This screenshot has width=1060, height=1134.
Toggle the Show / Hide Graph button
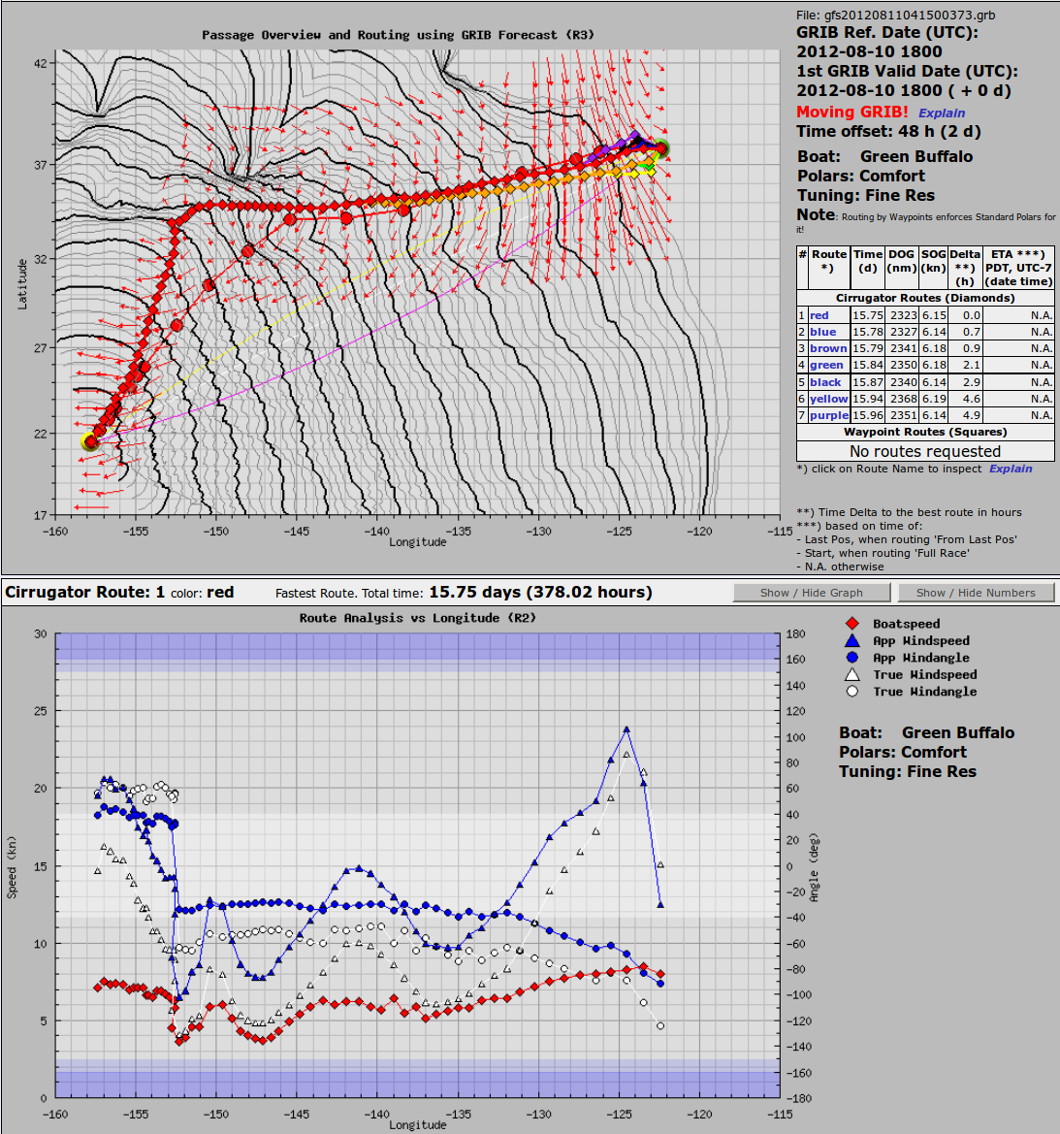point(811,593)
